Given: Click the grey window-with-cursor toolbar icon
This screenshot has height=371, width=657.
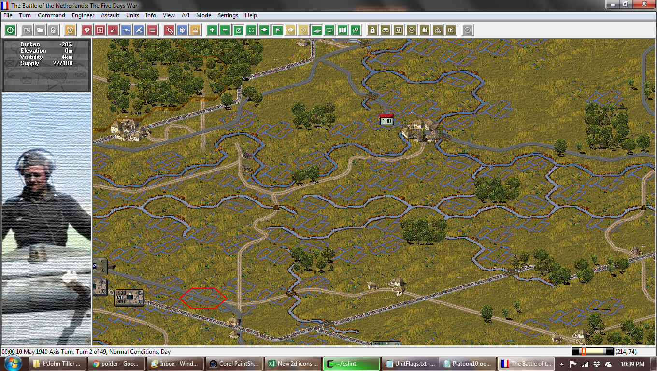Looking at the screenshot, I should [27, 30].
